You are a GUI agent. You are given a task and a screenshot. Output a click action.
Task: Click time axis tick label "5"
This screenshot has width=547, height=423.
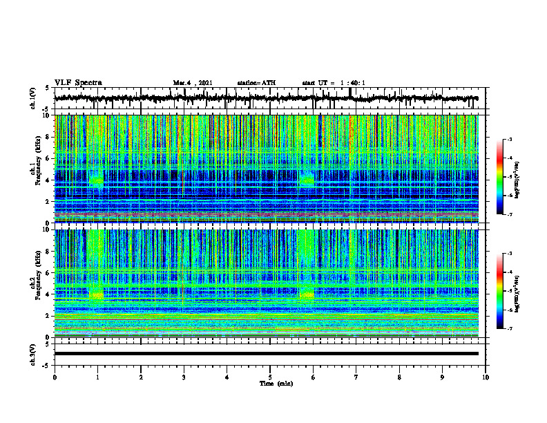point(270,377)
